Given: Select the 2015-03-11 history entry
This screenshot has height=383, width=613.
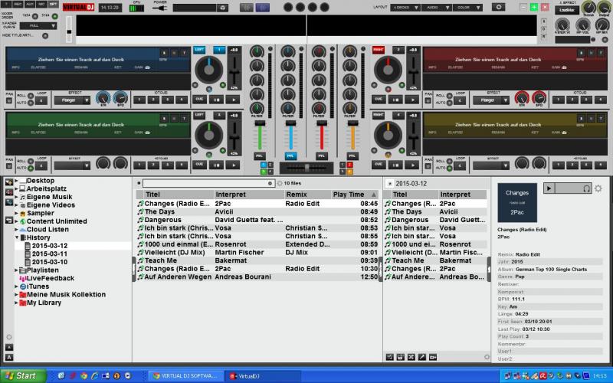Looking at the screenshot, I should (50, 254).
